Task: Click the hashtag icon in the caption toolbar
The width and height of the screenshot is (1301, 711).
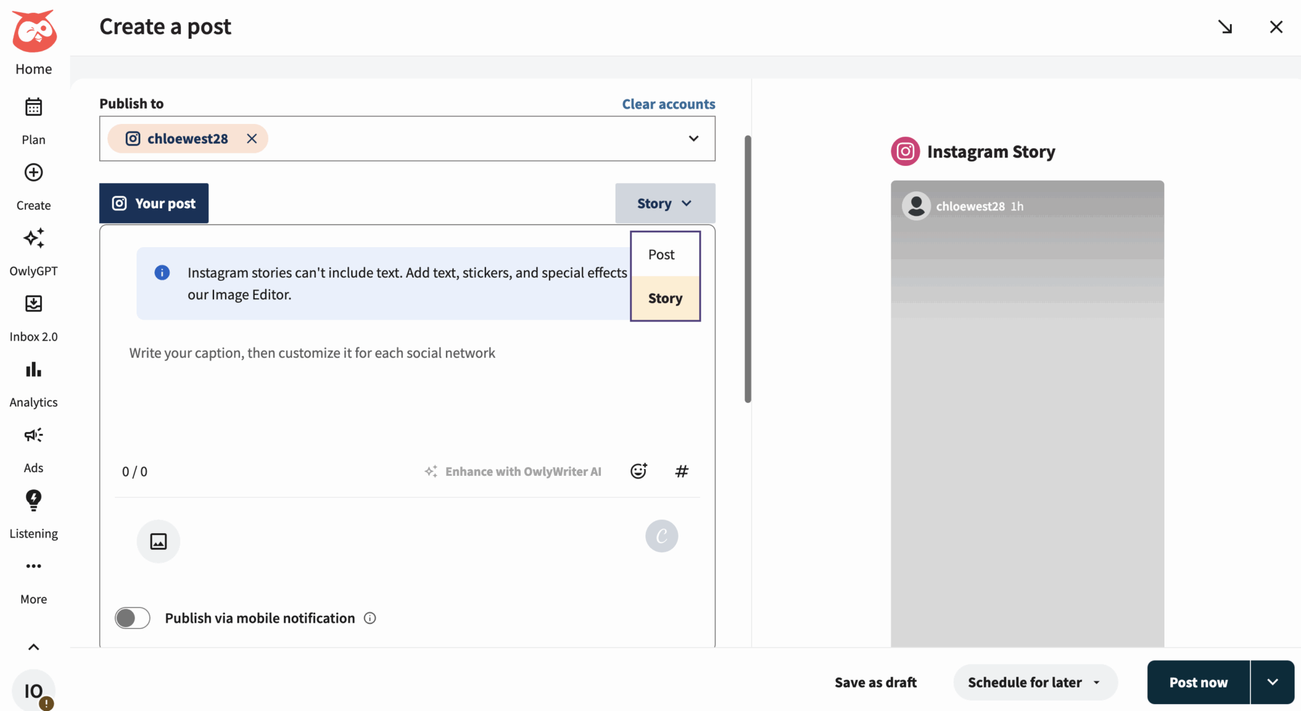Action: click(x=682, y=471)
